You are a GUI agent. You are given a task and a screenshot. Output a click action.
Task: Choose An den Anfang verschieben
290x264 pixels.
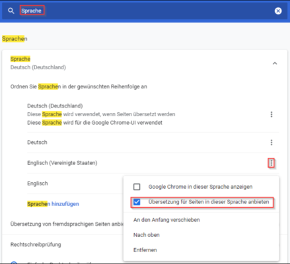pos(166,220)
